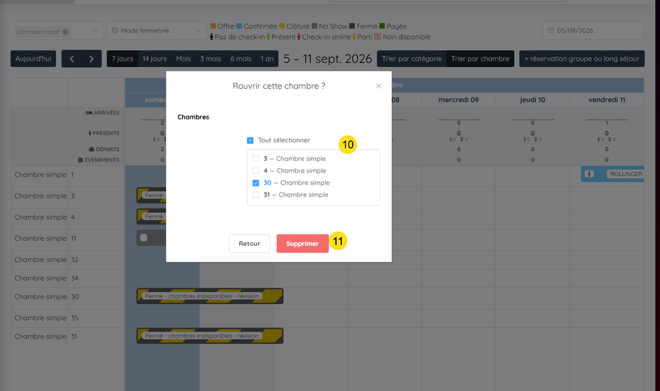Click the Présent green person icon
This screenshot has width=660, height=391.
[x=268, y=37]
